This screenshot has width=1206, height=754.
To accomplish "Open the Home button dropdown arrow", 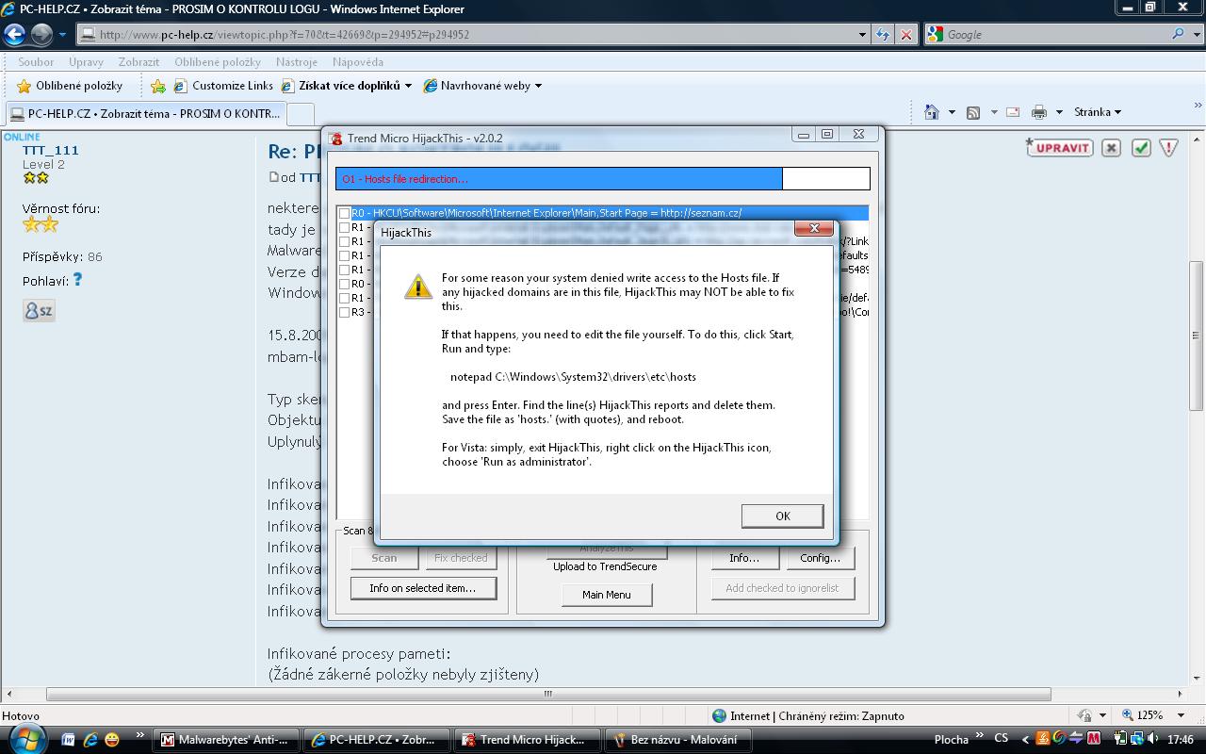I will click(952, 112).
